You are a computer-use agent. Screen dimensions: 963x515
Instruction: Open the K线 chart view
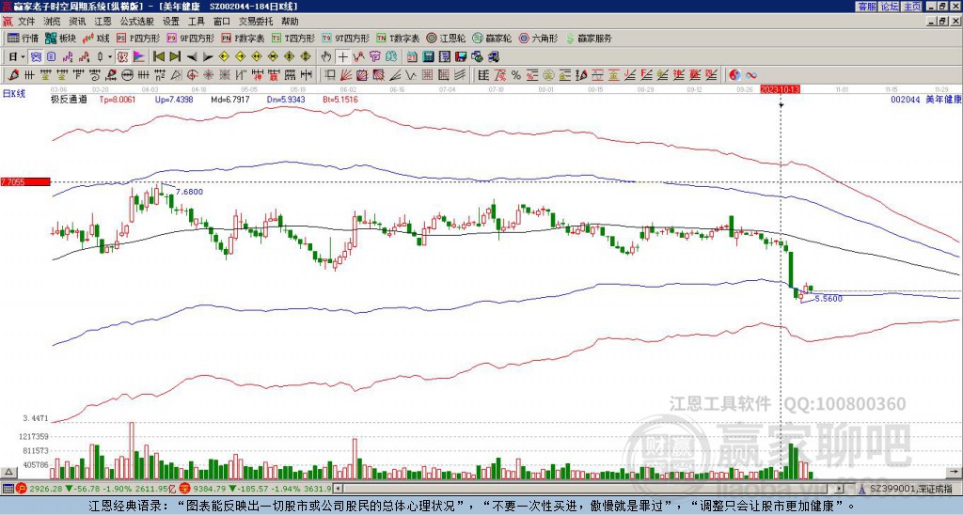pyautogui.click(x=96, y=38)
